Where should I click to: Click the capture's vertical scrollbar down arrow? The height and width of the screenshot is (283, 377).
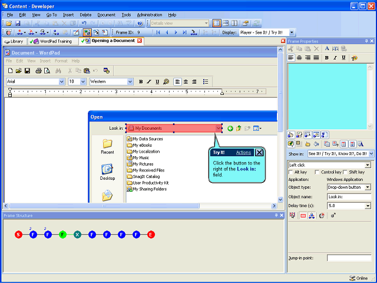(280, 199)
